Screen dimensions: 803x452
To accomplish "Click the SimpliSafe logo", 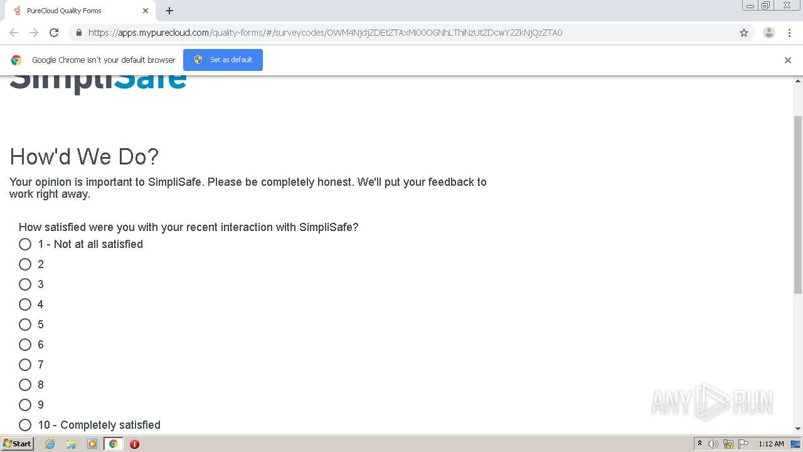I will click(98, 85).
